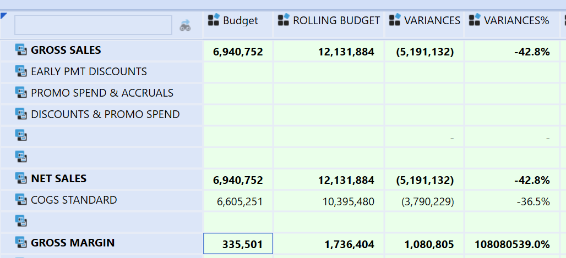Select the DISCOUNTS & PROMO SPEND row

point(105,115)
